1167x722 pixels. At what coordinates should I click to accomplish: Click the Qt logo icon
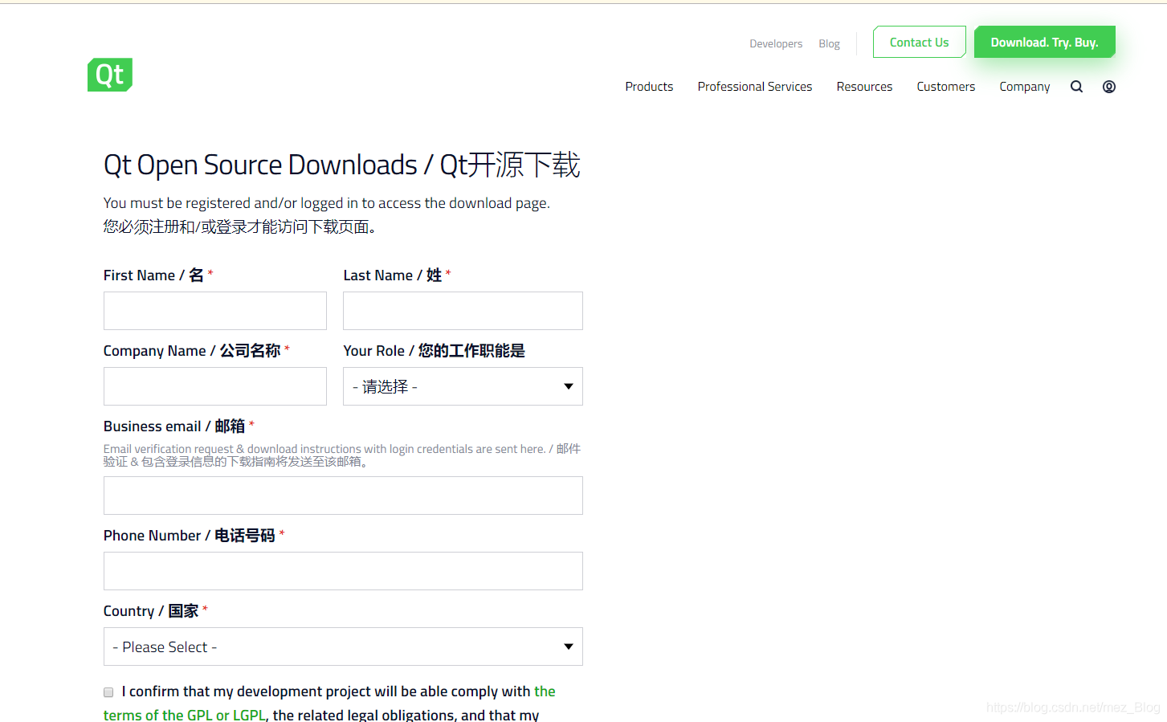coord(110,75)
